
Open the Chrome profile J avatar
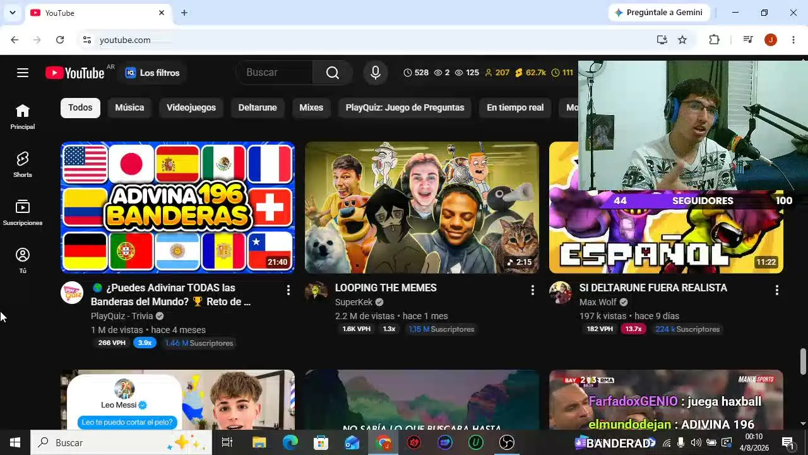771,40
